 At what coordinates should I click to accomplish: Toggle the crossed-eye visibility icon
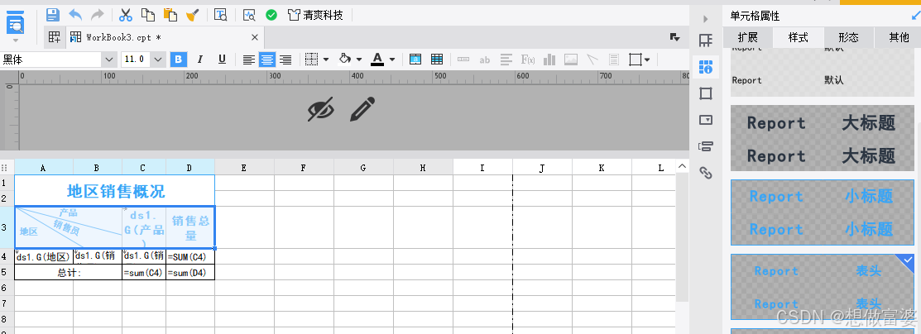[x=321, y=109]
